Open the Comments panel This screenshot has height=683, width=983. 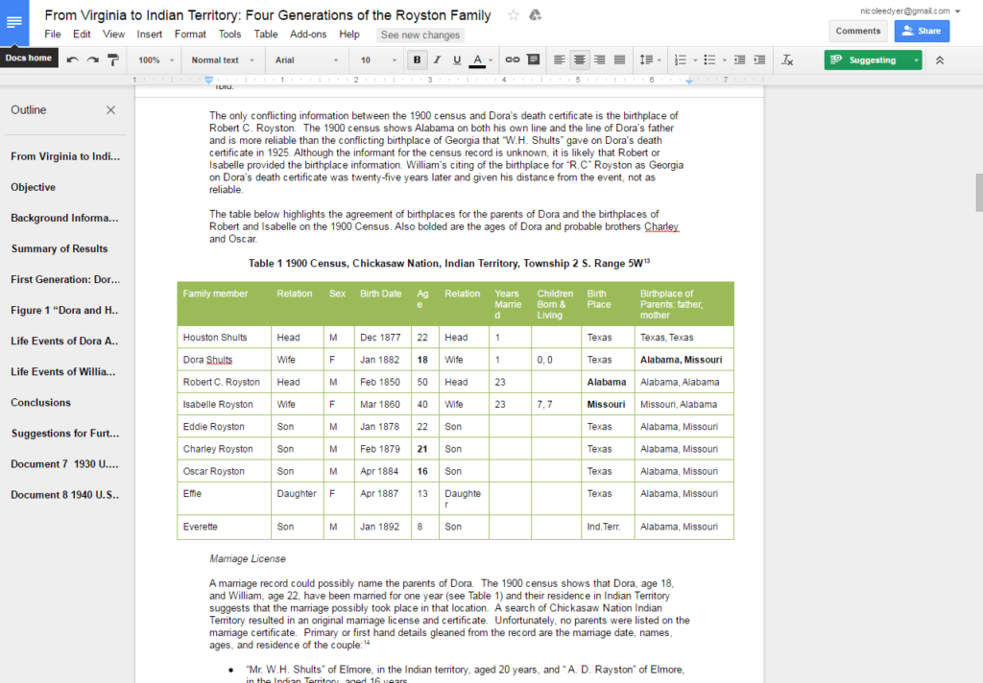tap(857, 31)
